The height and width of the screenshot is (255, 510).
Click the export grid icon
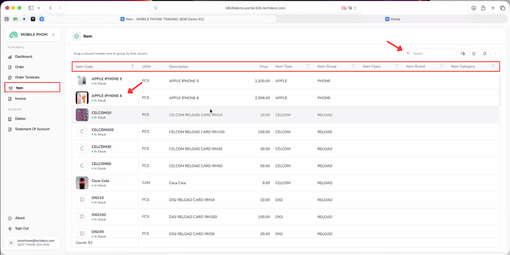[x=474, y=53]
